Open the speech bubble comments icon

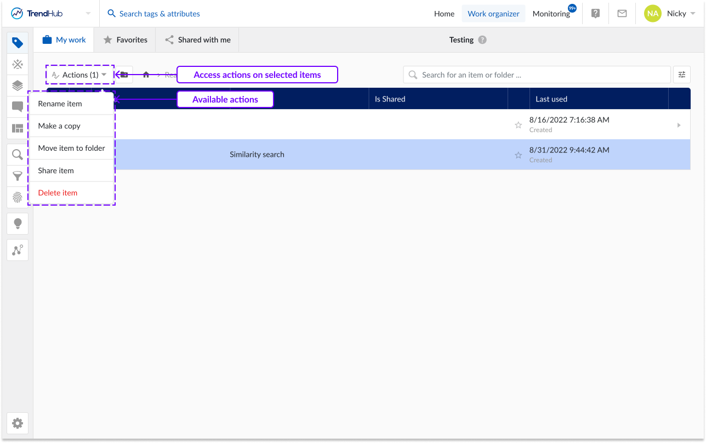click(x=18, y=107)
